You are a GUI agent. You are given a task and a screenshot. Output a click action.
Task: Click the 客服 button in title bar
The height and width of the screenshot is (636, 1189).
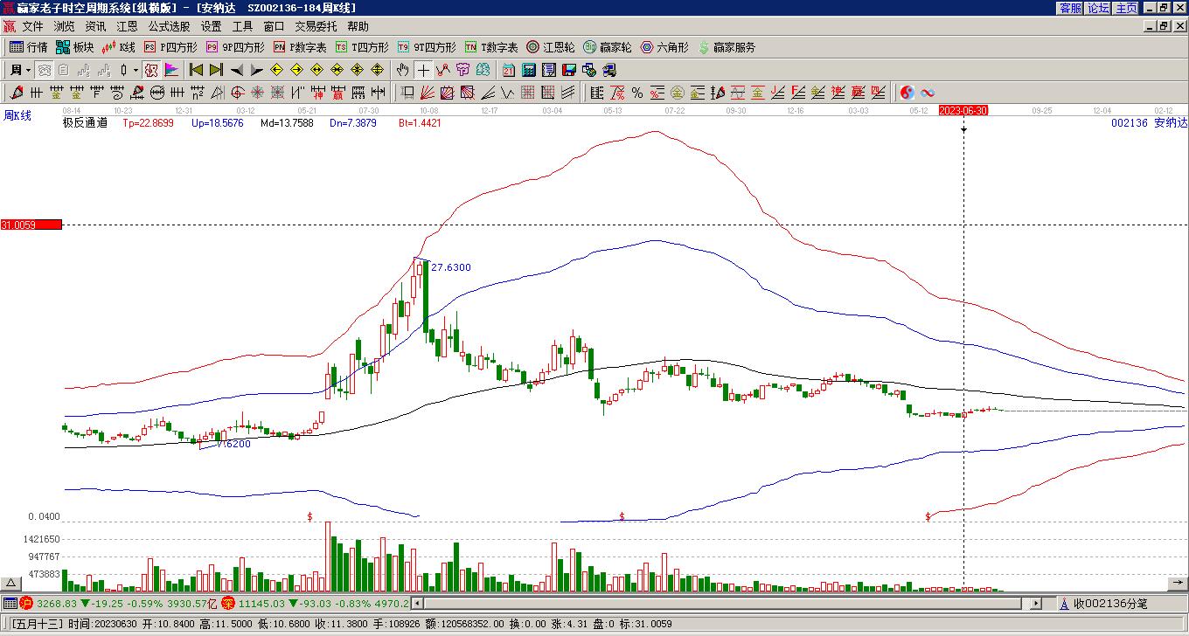click(1070, 7)
